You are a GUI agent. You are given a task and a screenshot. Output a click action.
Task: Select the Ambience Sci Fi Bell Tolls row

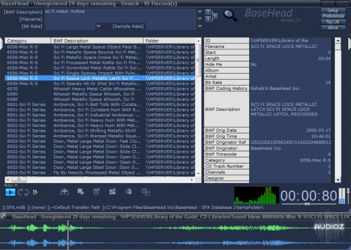click(x=101, y=105)
